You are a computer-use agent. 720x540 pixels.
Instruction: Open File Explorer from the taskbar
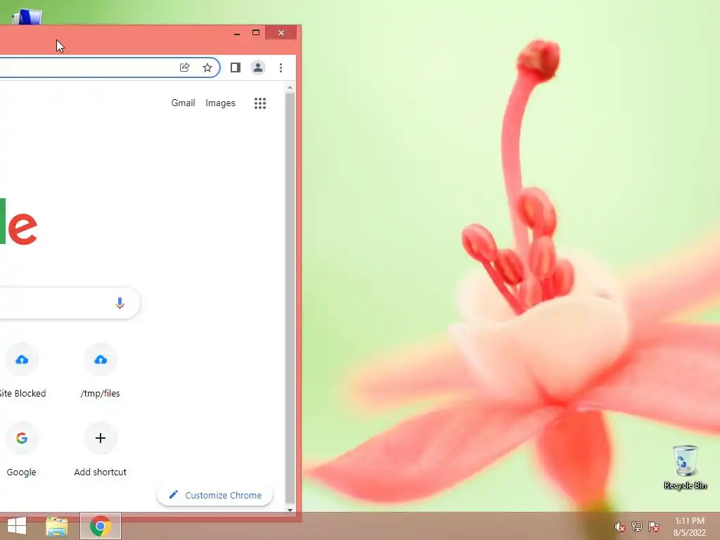click(x=57, y=527)
